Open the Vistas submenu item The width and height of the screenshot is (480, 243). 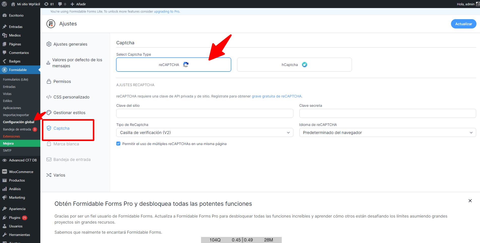pyautogui.click(x=7, y=94)
